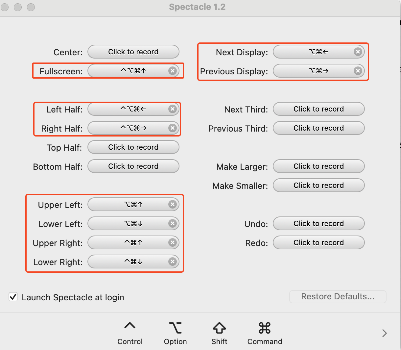Toggle Launch Spectacle at login checkbox
Screen dimensions: 401x350
click(13, 297)
